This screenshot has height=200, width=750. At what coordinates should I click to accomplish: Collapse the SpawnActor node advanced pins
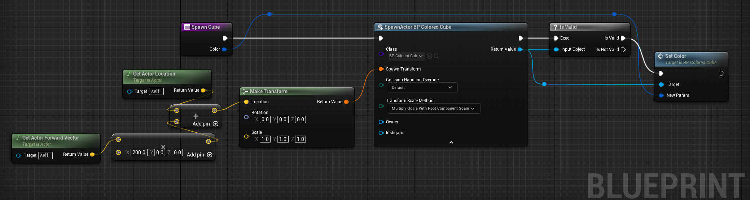click(x=451, y=142)
